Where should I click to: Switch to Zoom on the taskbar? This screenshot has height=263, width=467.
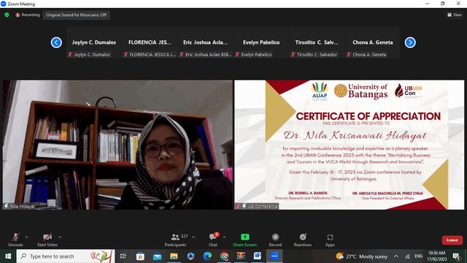pos(274,256)
